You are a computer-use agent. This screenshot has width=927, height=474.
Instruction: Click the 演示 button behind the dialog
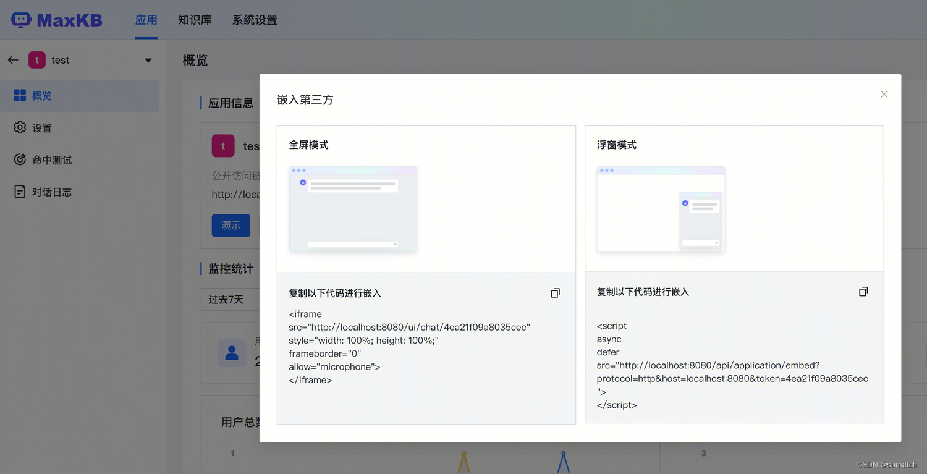(231, 226)
